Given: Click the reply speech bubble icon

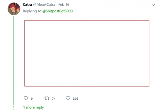Looking at the screenshot, I should pos(26,98).
